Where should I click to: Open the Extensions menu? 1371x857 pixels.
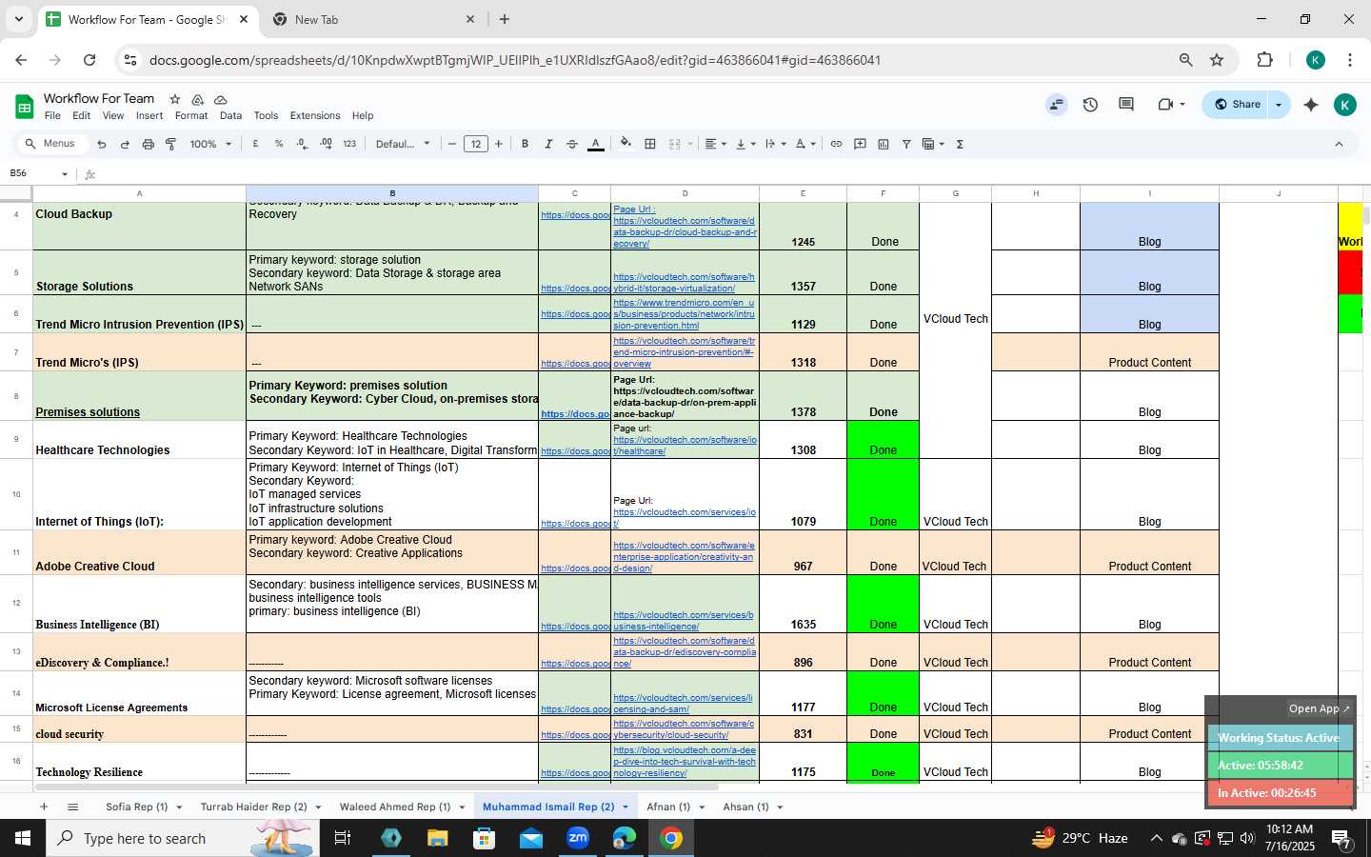click(x=315, y=115)
